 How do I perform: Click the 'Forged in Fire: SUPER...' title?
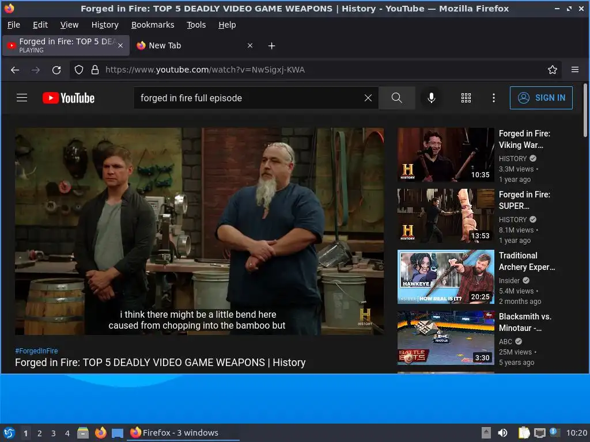point(524,200)
